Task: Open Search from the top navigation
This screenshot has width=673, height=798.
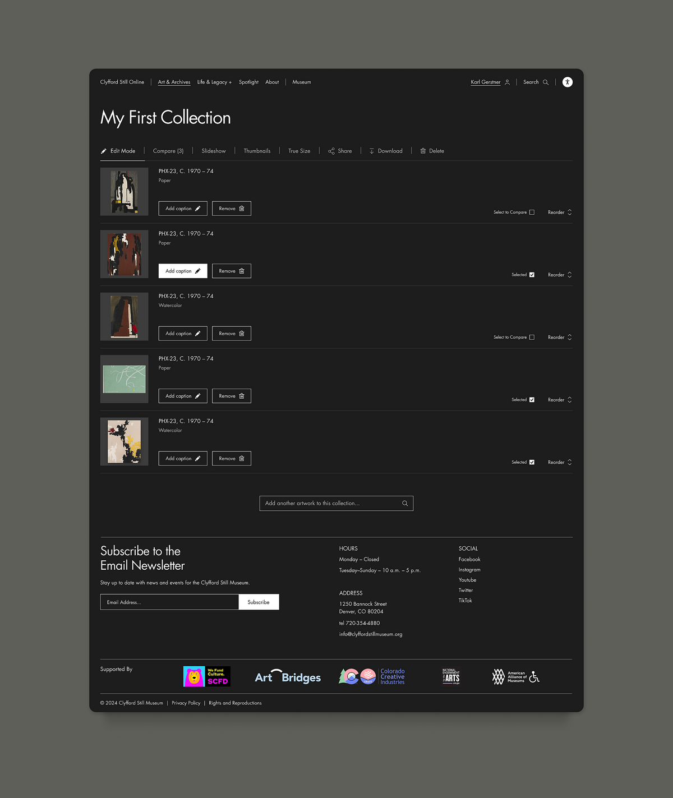Action: (535, 82)
